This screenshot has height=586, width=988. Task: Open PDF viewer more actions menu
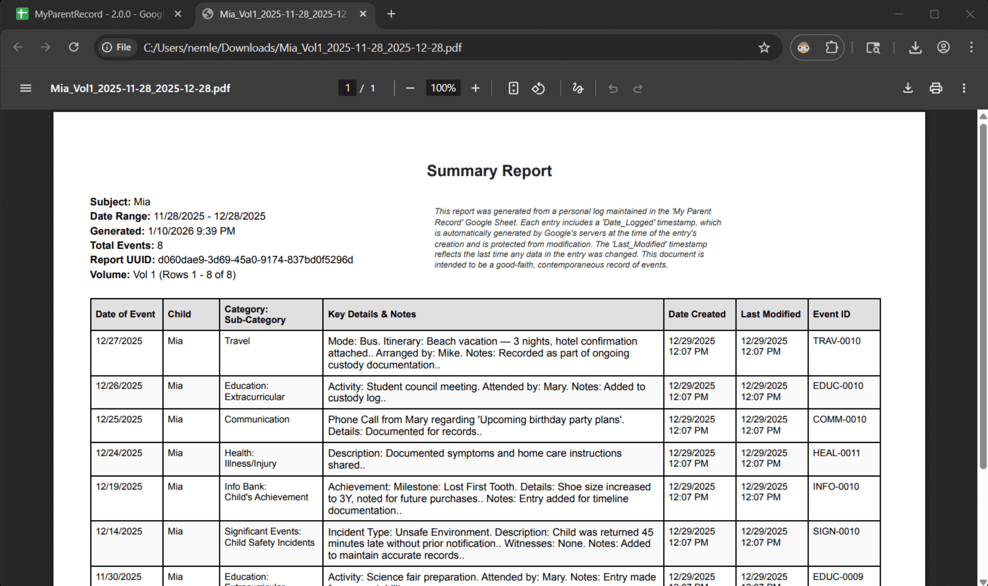964,88
